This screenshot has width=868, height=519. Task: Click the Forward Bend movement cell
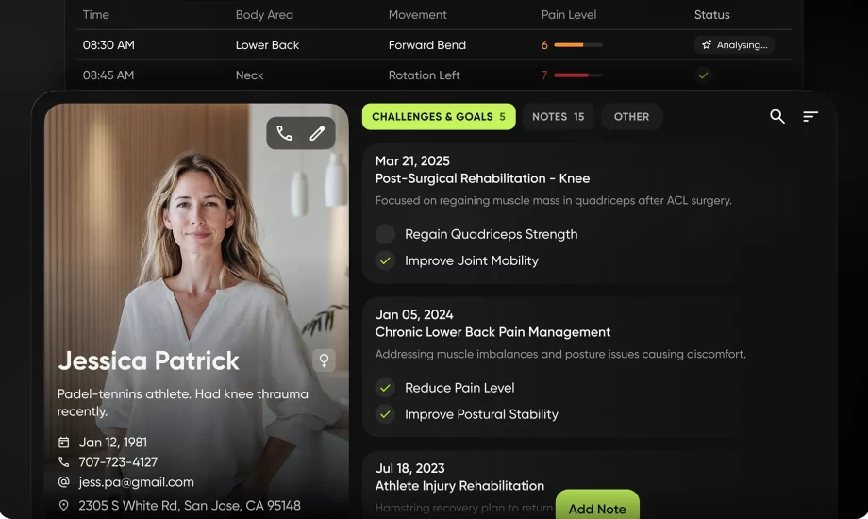[x=426, y=45]
